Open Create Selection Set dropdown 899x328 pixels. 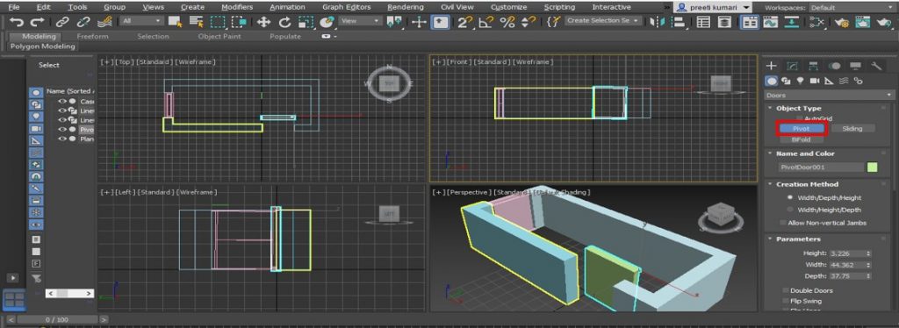(x=603, y=21)
